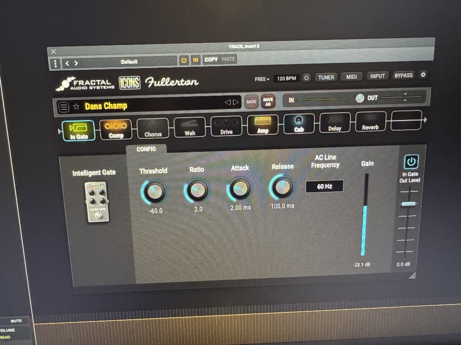Select the Reverb block
This screenshot has width=461, height=345.
pyautogui.click(x=371, y=121)
